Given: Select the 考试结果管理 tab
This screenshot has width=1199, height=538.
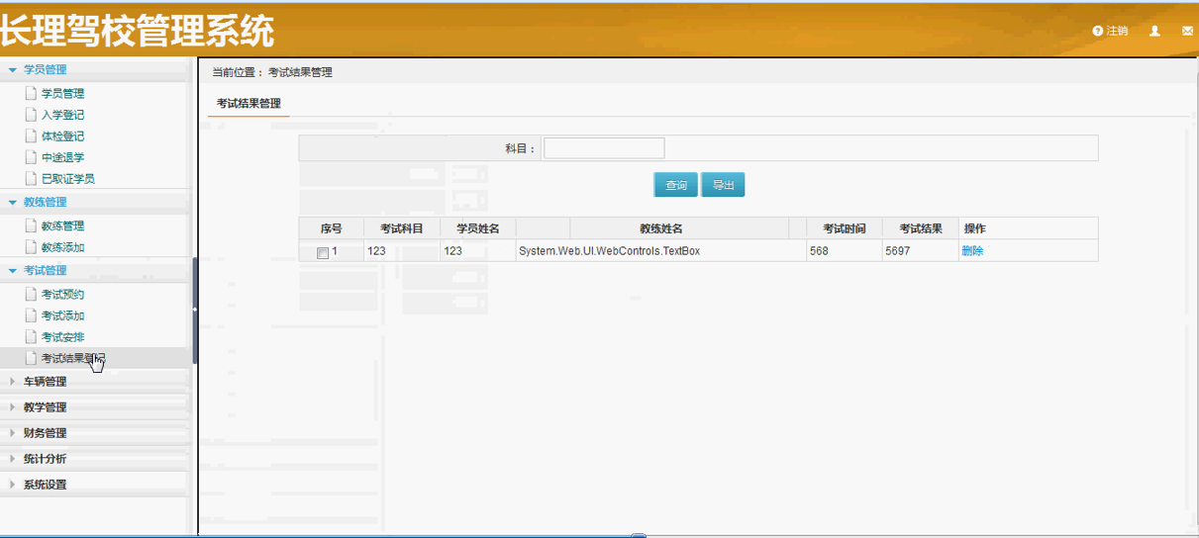Looking at the screenshot, I should [x=249, y=104].
